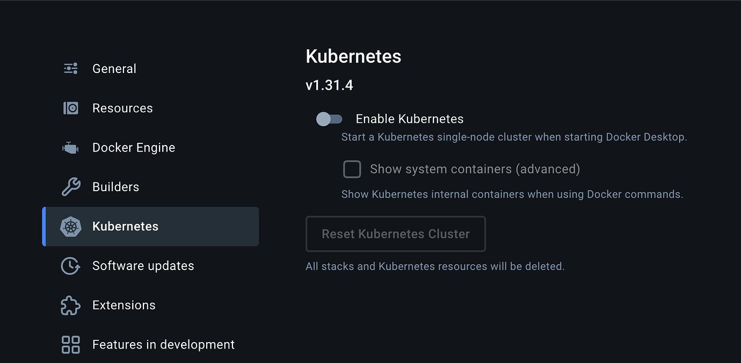
Task: Click the General sliders icon
Action: point(70,69)
